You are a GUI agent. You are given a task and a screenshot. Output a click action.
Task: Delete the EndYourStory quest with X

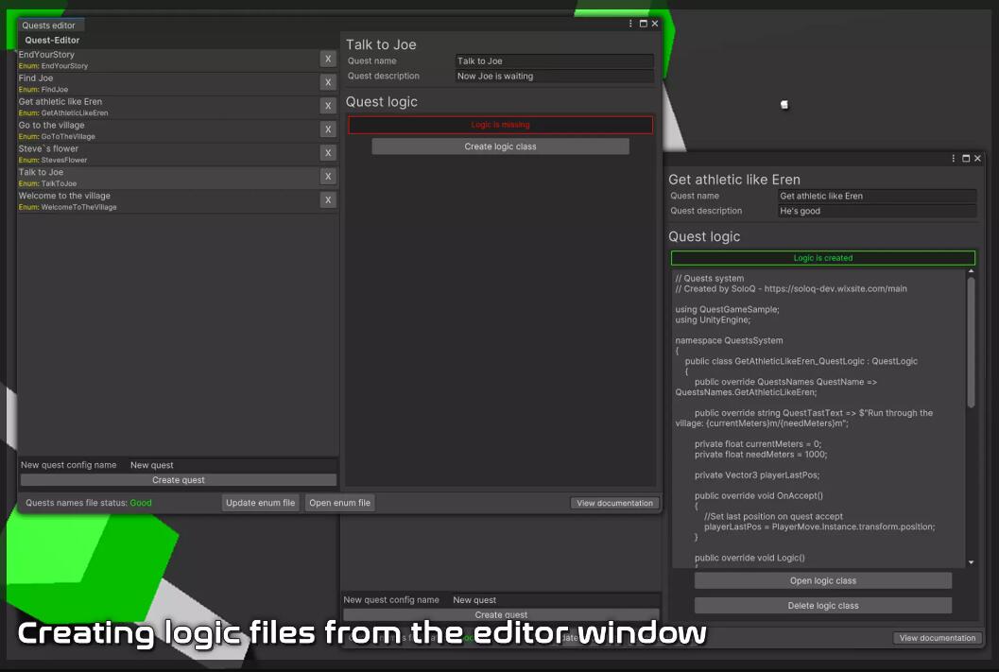point(328,59)
